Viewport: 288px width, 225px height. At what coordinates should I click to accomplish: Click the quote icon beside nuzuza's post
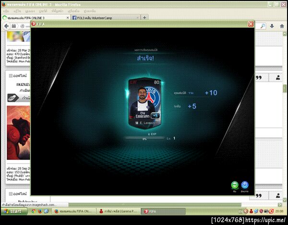(x=259, y=78)
